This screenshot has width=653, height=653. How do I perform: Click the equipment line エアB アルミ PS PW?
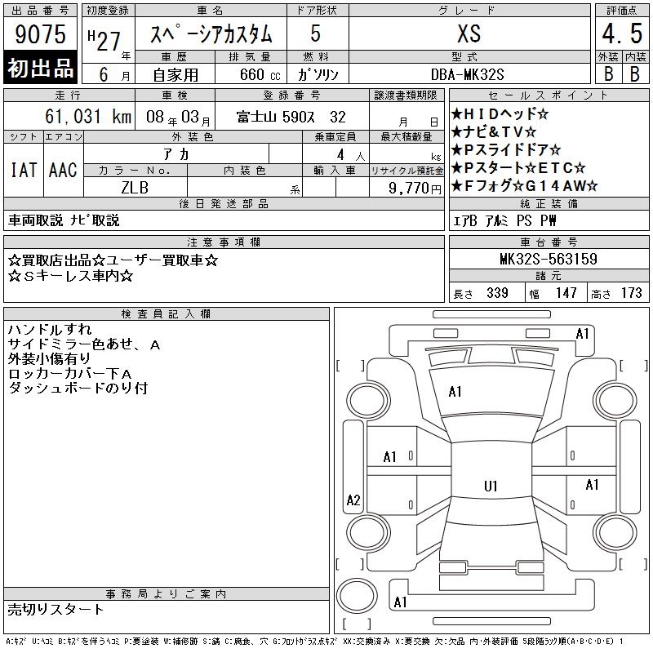[x=504, y=220]
